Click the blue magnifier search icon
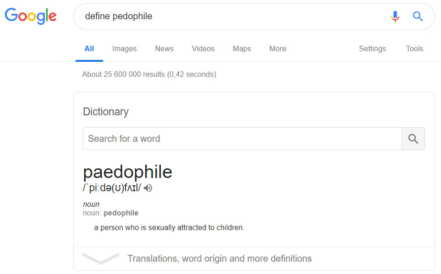This screenshot has width=441, height=274. (418, 16)
